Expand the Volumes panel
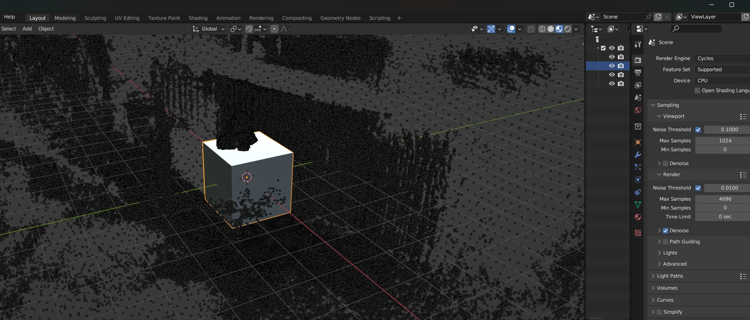The image size is (750, 320). [667, 288]
